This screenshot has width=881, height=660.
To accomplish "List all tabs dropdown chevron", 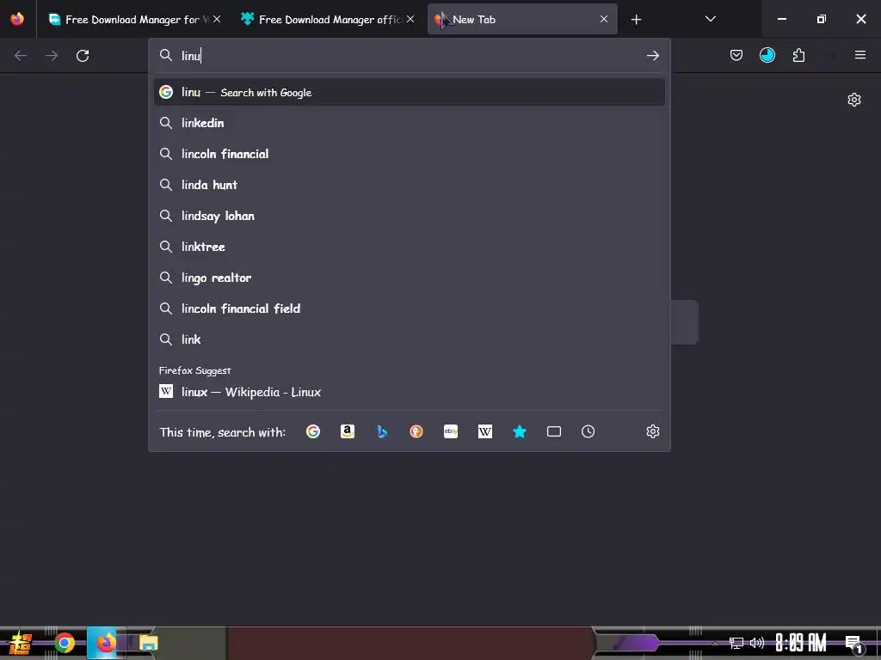I will [710, 19].
